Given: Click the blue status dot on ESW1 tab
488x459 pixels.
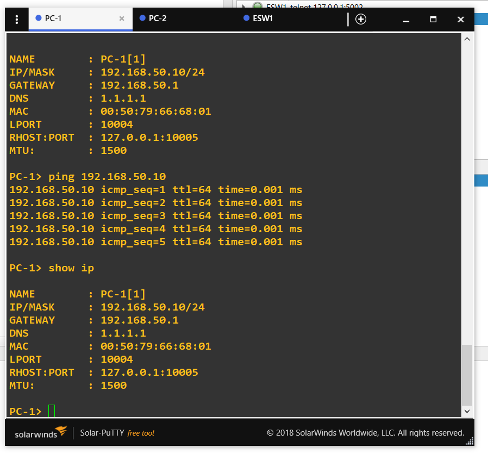Looking at the screenshot, I should pos(246,18).
